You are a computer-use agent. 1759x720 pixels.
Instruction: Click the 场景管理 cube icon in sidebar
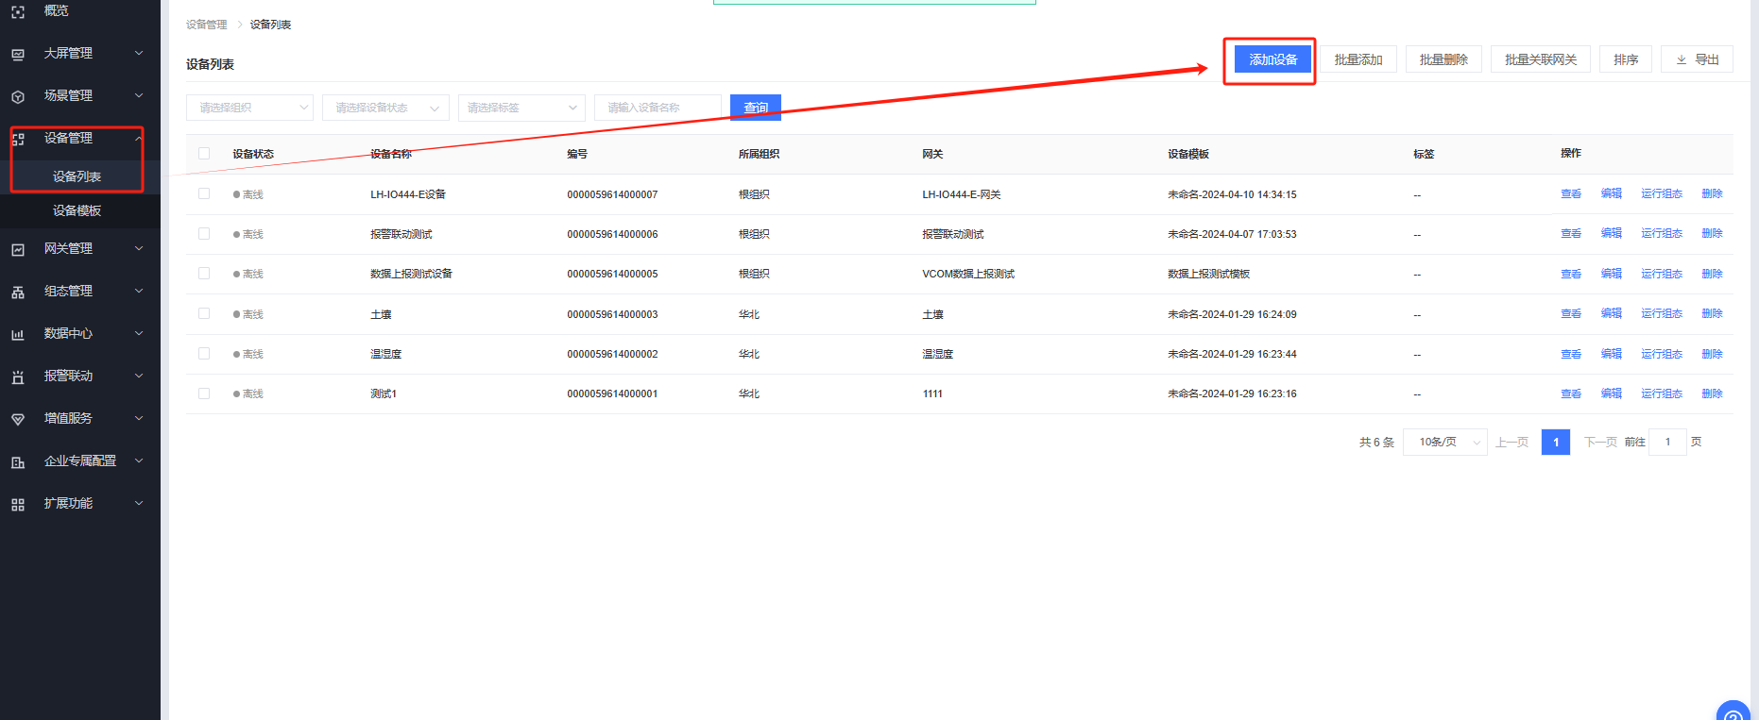tap(18, 96)
